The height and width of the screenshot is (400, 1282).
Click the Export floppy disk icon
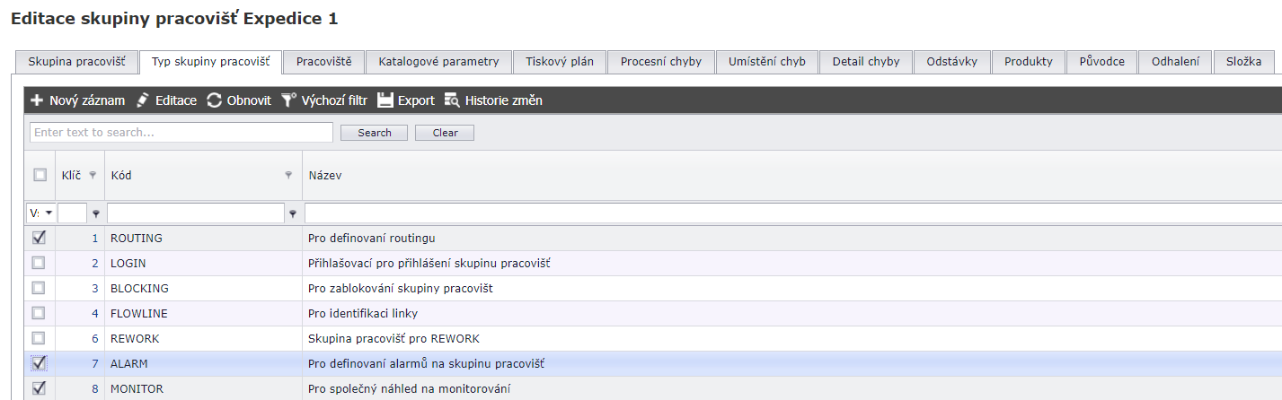tap(385, 100)
